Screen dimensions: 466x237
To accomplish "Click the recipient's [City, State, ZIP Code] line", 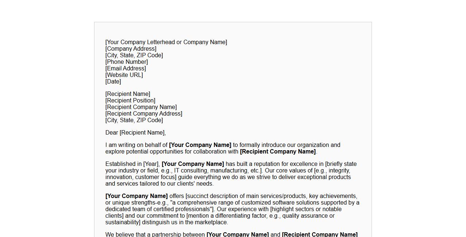I will 134,120.
